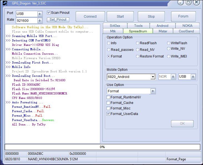Switch to the Mtk tab
The width and height of the screenshot is (203, 165).
click(x=113, y=31)
